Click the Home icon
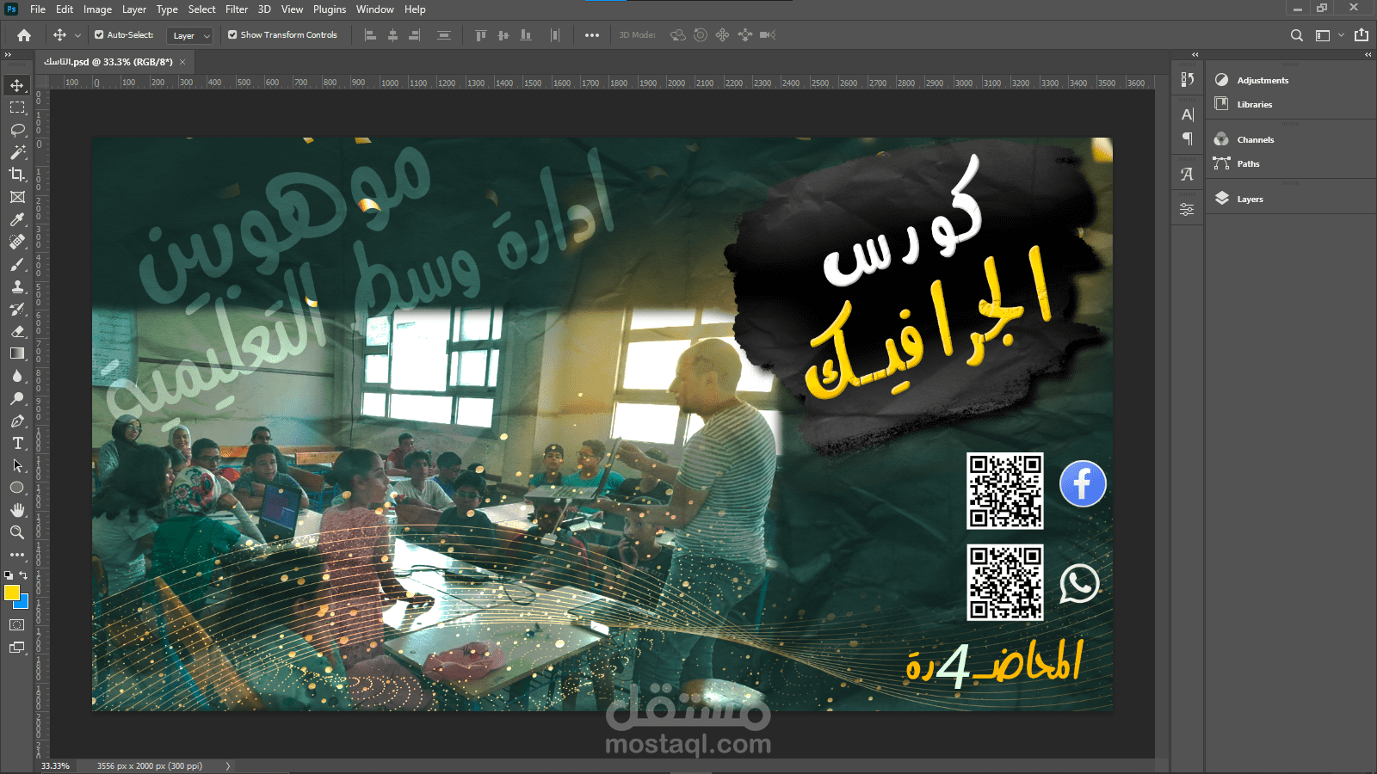The width and height of the screenshot is (1377, 774). [24, 35]
